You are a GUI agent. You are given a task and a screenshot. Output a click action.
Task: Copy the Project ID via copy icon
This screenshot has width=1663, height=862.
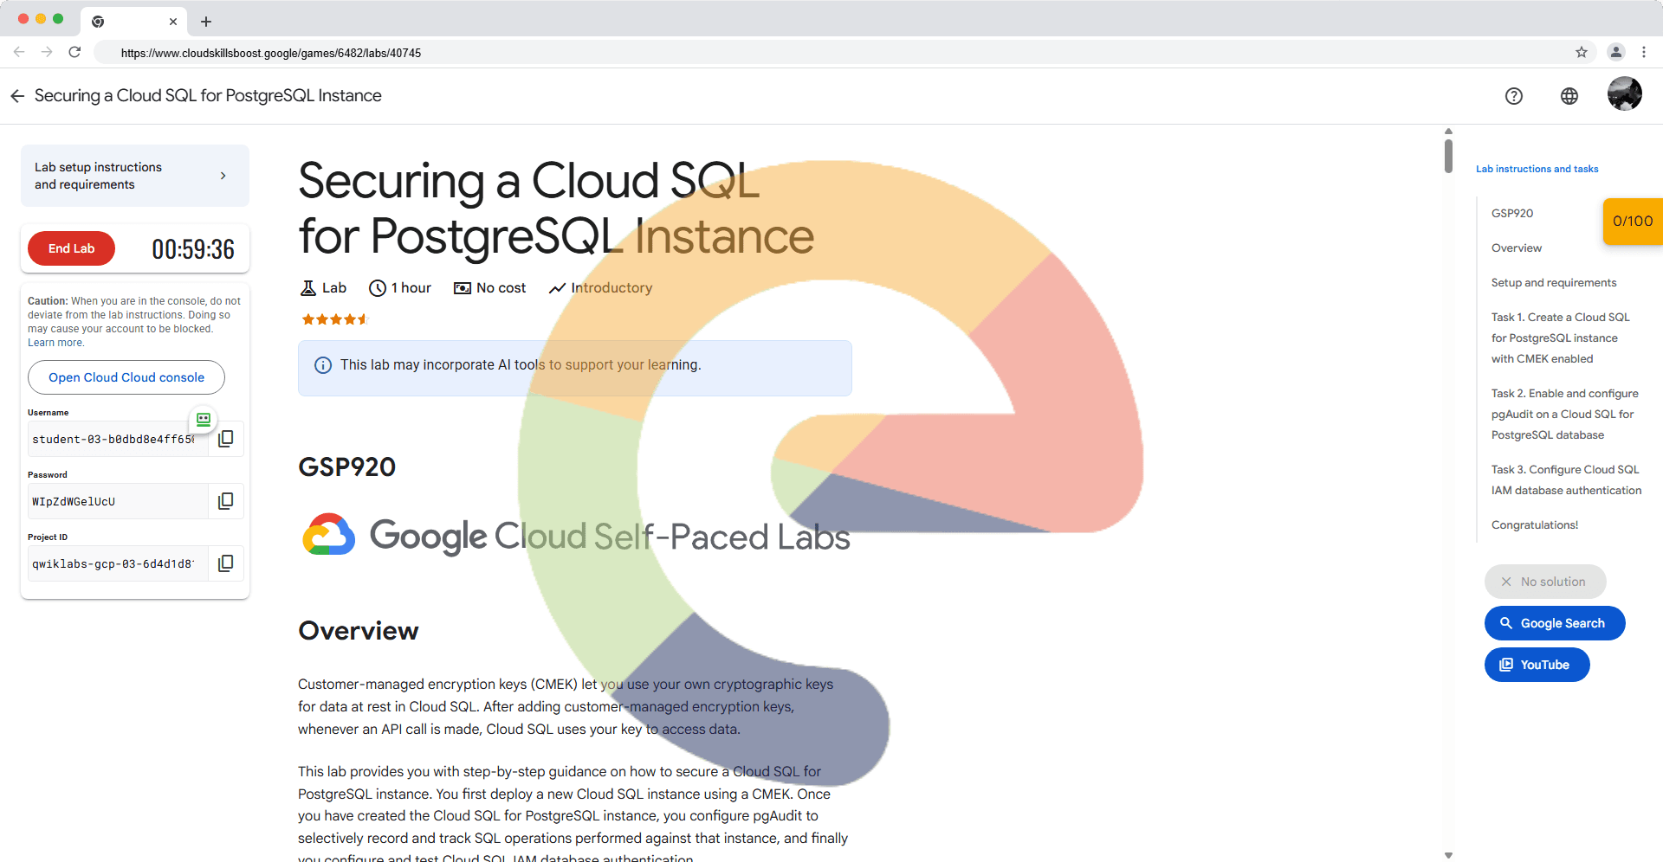click(x=226, y=563)
